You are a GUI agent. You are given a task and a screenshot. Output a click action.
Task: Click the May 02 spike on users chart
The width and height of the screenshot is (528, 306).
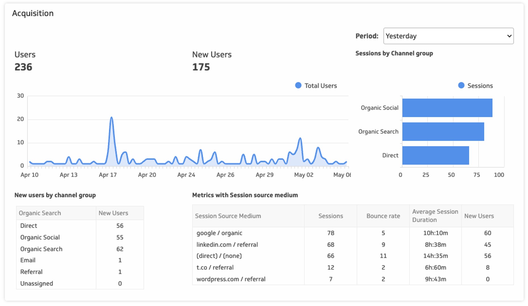pyautogui.click(x=300, y=138)
